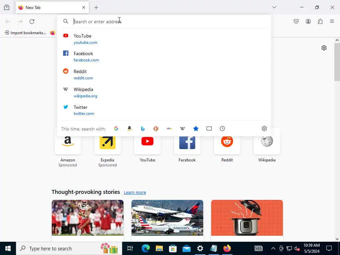The image size is (340, 255).
Task: Open the airplanes story card
Action: coord(167,220)
